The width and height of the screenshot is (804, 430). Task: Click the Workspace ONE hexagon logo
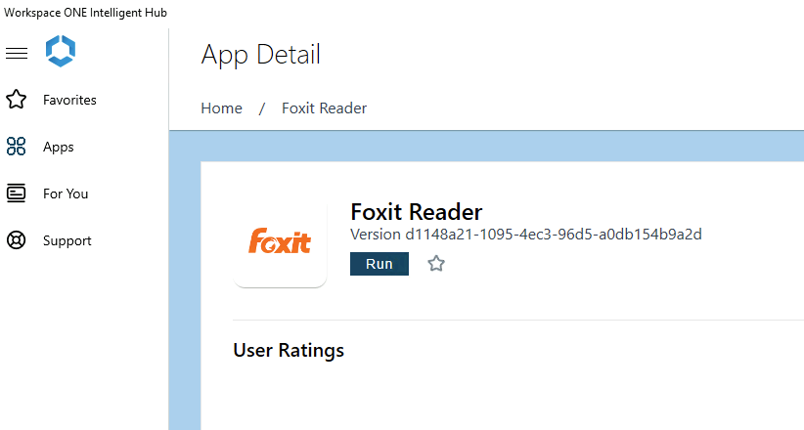coord(61,52)
